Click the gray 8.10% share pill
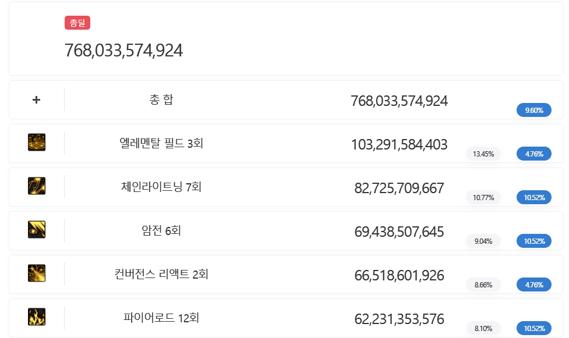 (x=483, y=329)
